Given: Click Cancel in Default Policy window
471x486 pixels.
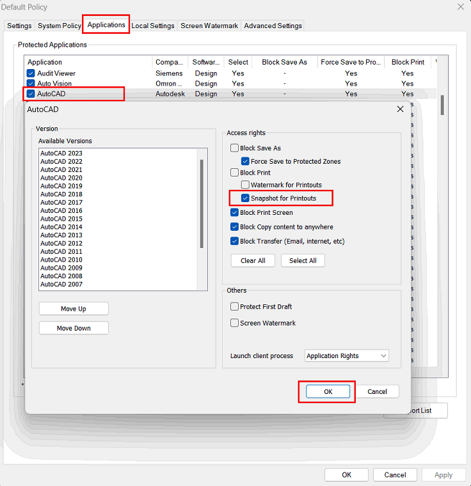Looking at the screenshot, I should (395, 475).
